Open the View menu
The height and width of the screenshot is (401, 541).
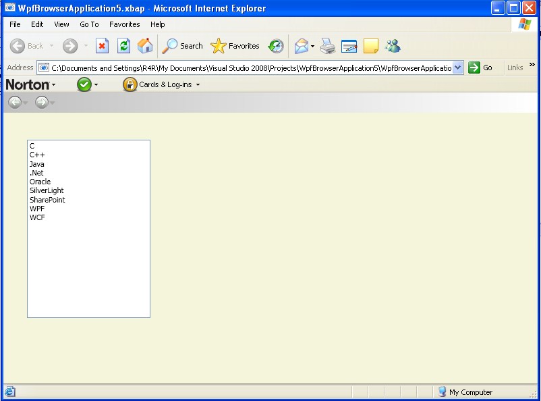pos(61,24)
